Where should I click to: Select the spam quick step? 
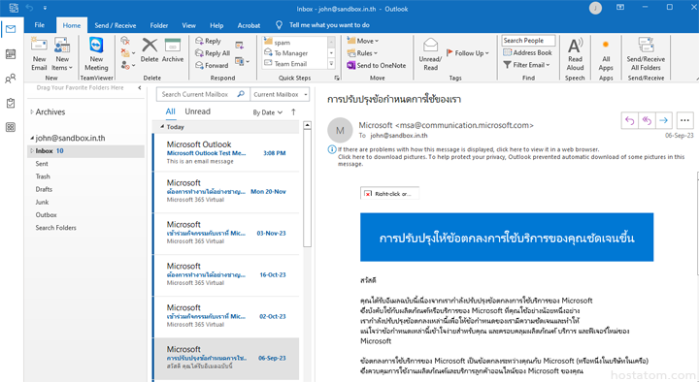click(x=278, y=43)
